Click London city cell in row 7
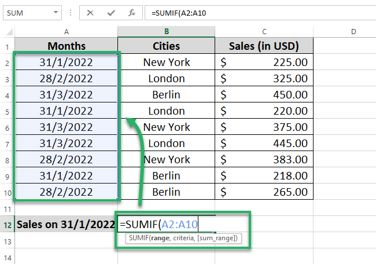 pos(167,143)
